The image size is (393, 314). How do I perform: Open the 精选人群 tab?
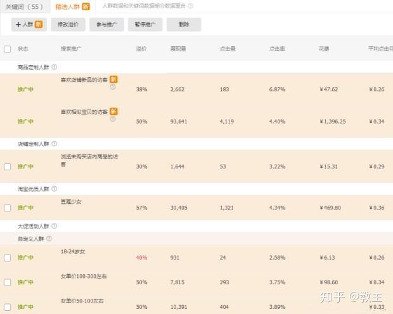click(x=72, y=6)
